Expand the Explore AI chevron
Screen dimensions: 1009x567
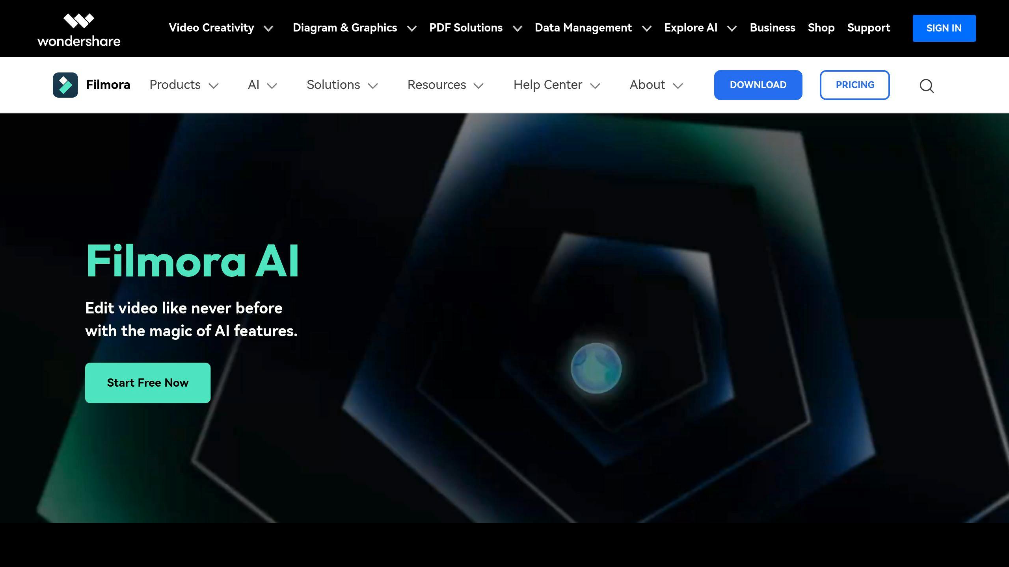pyautogui.click(x=732, y=28)
